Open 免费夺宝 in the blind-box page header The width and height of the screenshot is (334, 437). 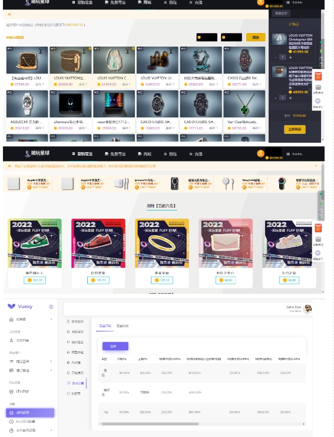[x=115, y=154]
